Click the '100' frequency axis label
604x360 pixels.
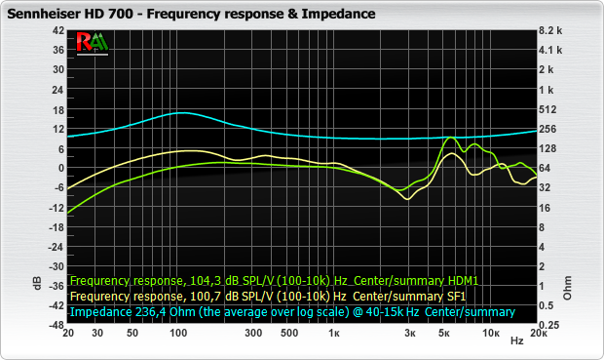tap(178, 333)
